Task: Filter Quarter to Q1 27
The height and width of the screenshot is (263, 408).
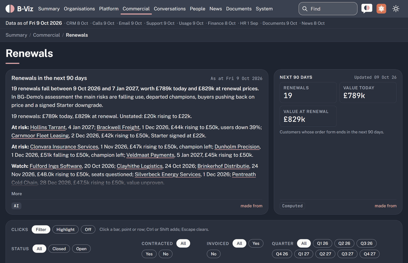Action: [x=304, y=254]
